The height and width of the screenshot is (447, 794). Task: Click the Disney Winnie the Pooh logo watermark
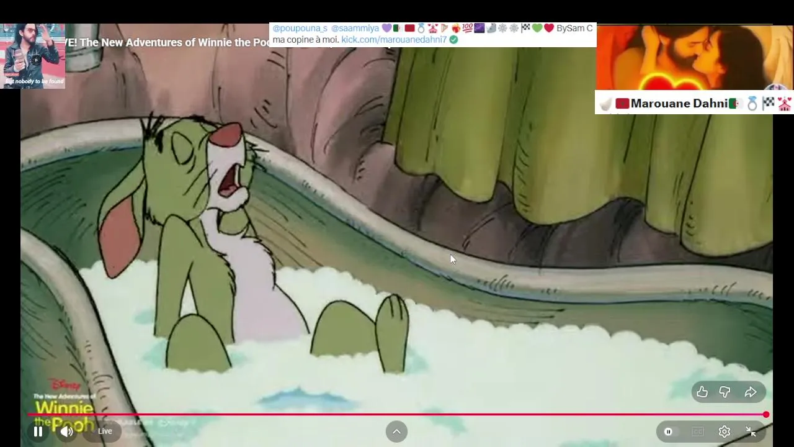[64, 407]
